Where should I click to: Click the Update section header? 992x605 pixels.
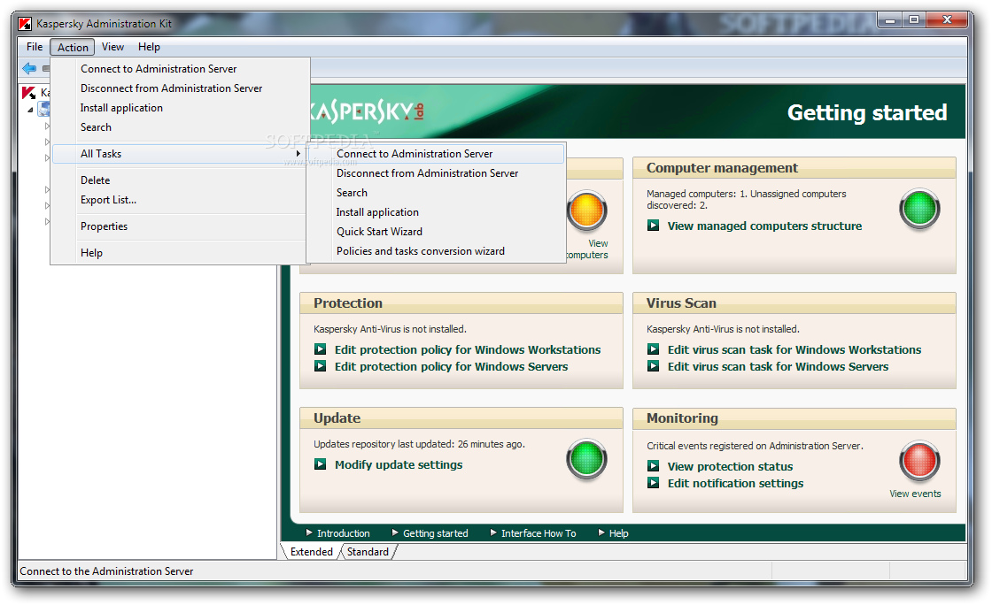[461, 418]
